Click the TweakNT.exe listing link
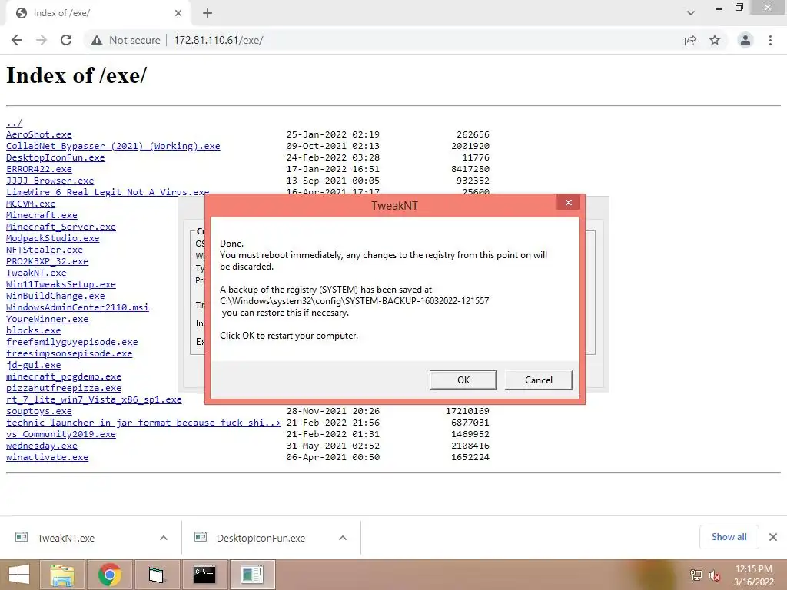 coord(36,273)
